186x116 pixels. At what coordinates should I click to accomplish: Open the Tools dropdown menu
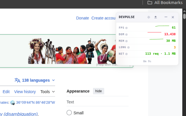(48, 92)
